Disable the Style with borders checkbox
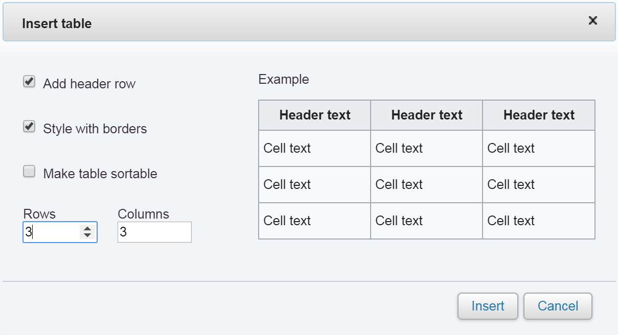The image size is (618, 335). (x=30, y=127)
